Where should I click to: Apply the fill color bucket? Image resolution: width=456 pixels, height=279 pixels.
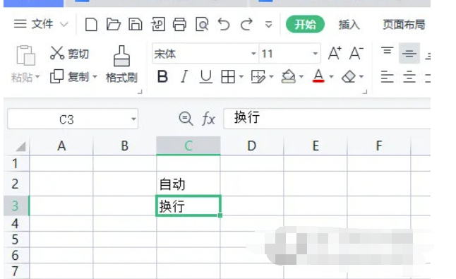pyautogui.click(x=288, y=77)
